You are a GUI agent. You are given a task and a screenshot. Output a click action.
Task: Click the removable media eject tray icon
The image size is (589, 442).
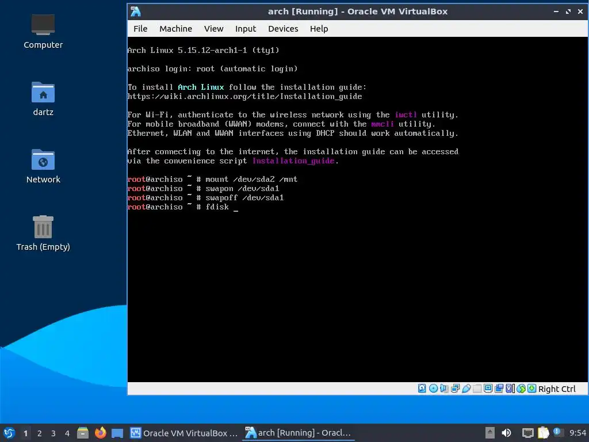pyautogui.click(x=489, y=433)
